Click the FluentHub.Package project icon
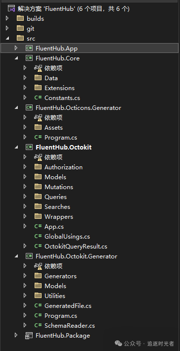 pos(29,335)
